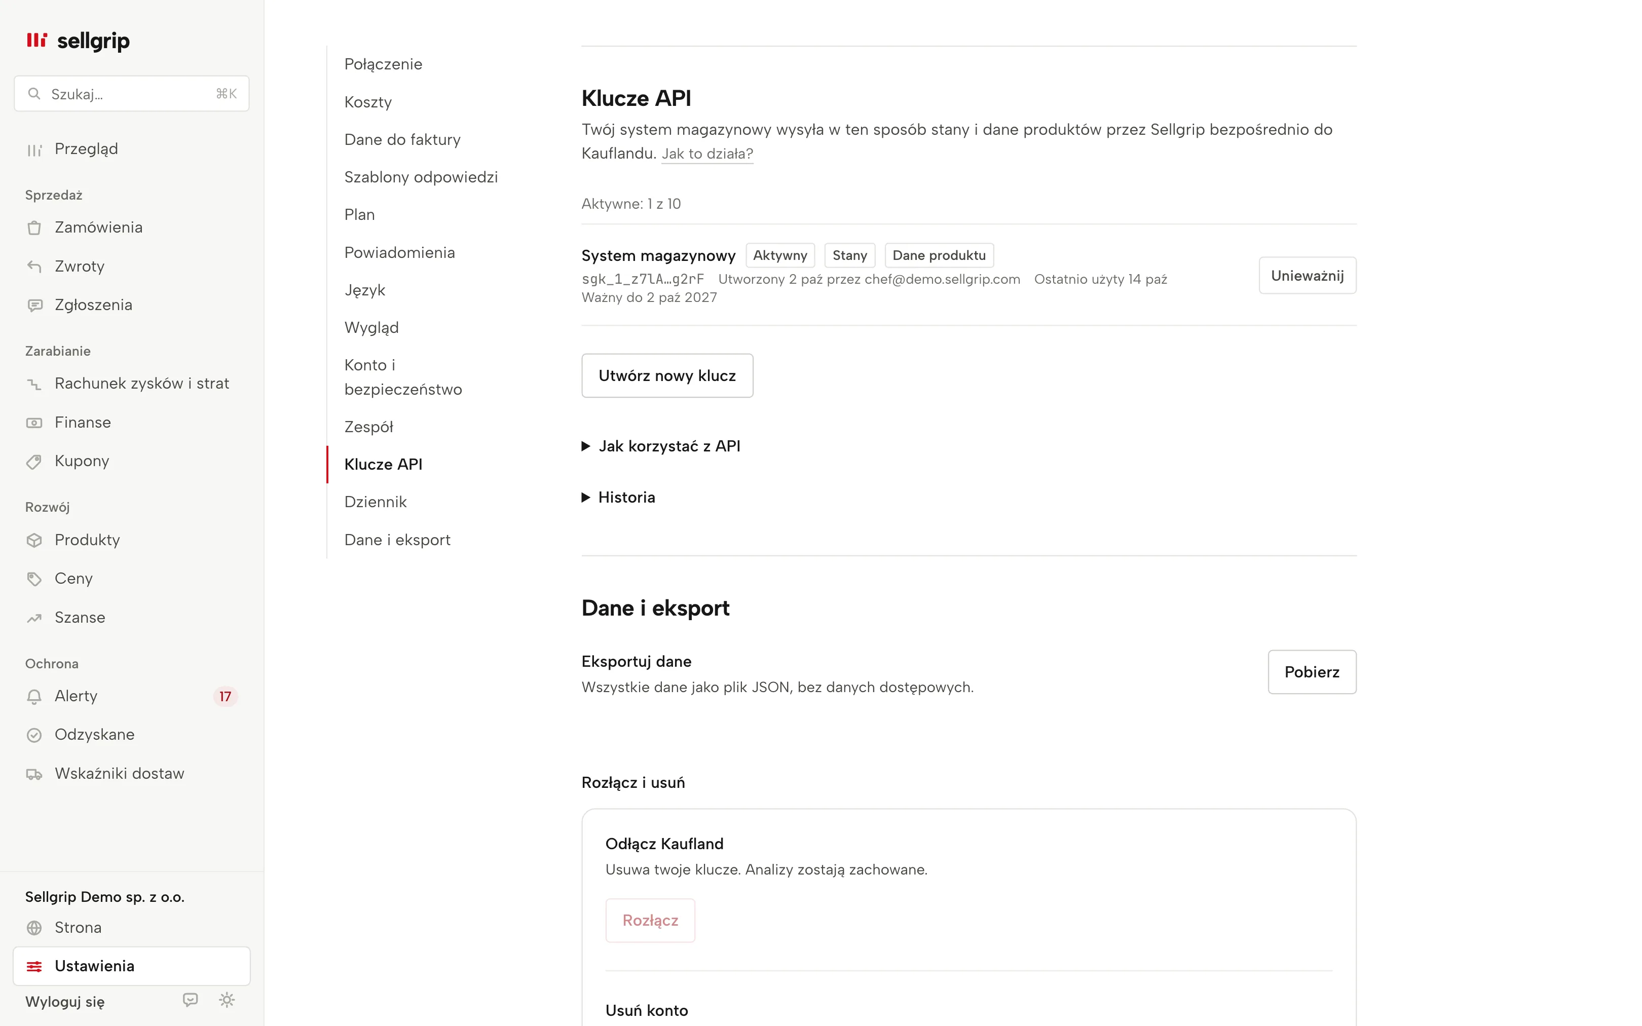The height and width of the screenshot is (1026, 1642).
Task: Click the ⌘K shortcut hint
Action: pyautogui.click(x=227, y=94)
